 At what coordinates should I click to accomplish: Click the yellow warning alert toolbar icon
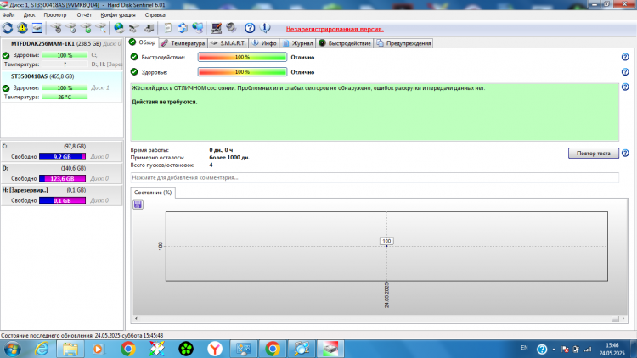click(22, 28)
